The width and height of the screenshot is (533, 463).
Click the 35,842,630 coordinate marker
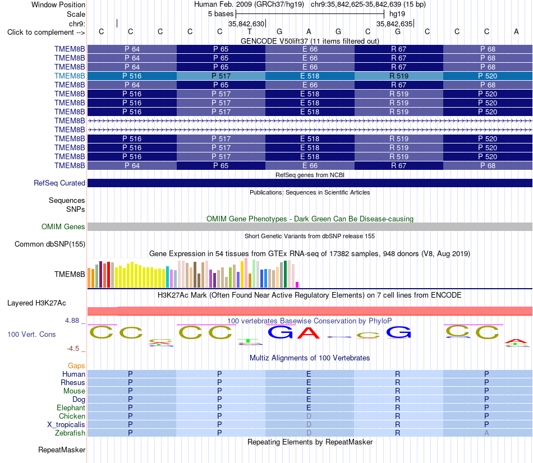[247, 24]
